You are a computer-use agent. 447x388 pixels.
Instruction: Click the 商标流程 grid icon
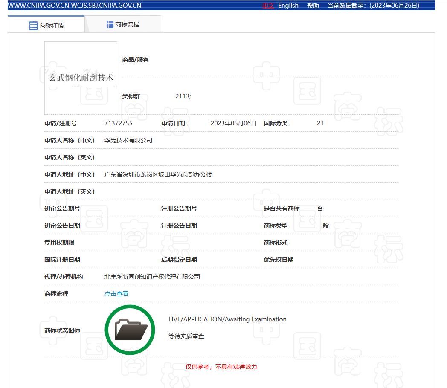[110, 25]
